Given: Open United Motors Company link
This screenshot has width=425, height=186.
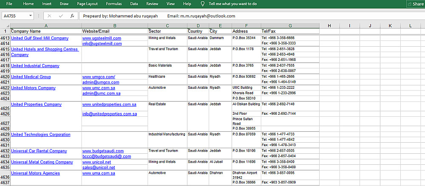Looking at the screenshot, I should (x=33, y=88).
